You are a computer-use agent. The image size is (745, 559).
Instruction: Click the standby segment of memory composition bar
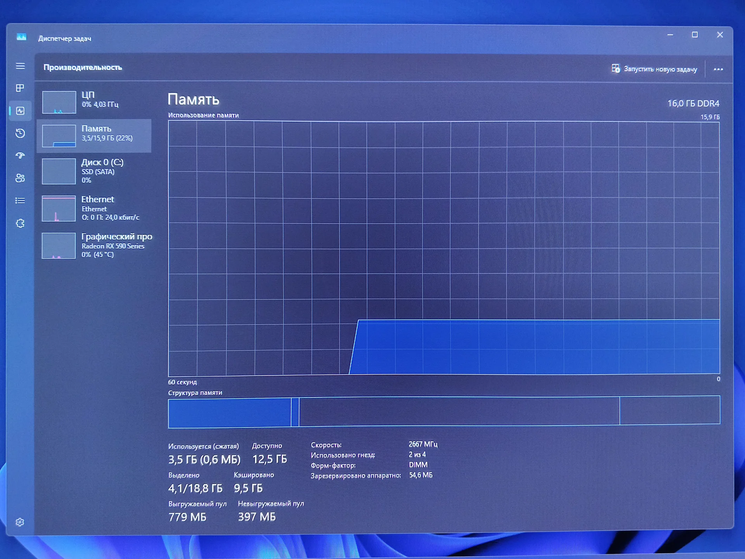(459, 411)
